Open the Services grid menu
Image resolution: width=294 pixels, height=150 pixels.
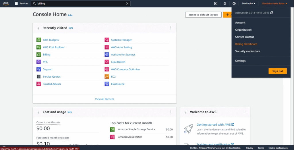click(21, 3)
